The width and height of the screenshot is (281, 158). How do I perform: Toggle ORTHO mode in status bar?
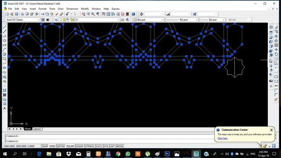pyautogui.click(x=61, y=146)
